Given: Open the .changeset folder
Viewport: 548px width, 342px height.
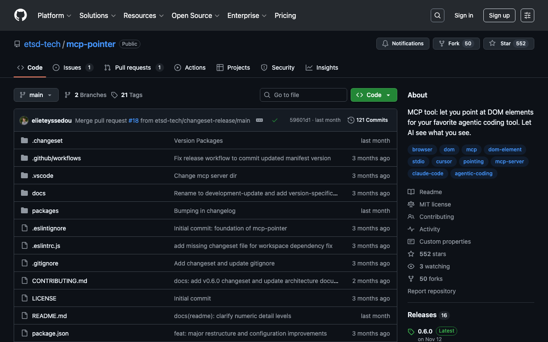Looking at the screenshot, I should click(47, 141).
